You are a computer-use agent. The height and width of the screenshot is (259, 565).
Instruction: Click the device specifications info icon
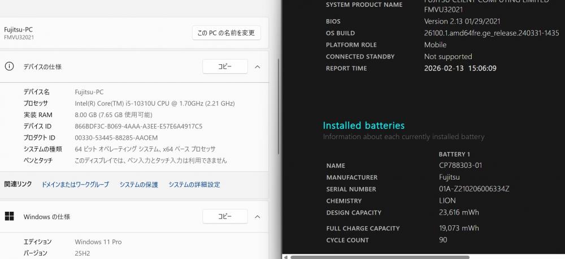9,66
